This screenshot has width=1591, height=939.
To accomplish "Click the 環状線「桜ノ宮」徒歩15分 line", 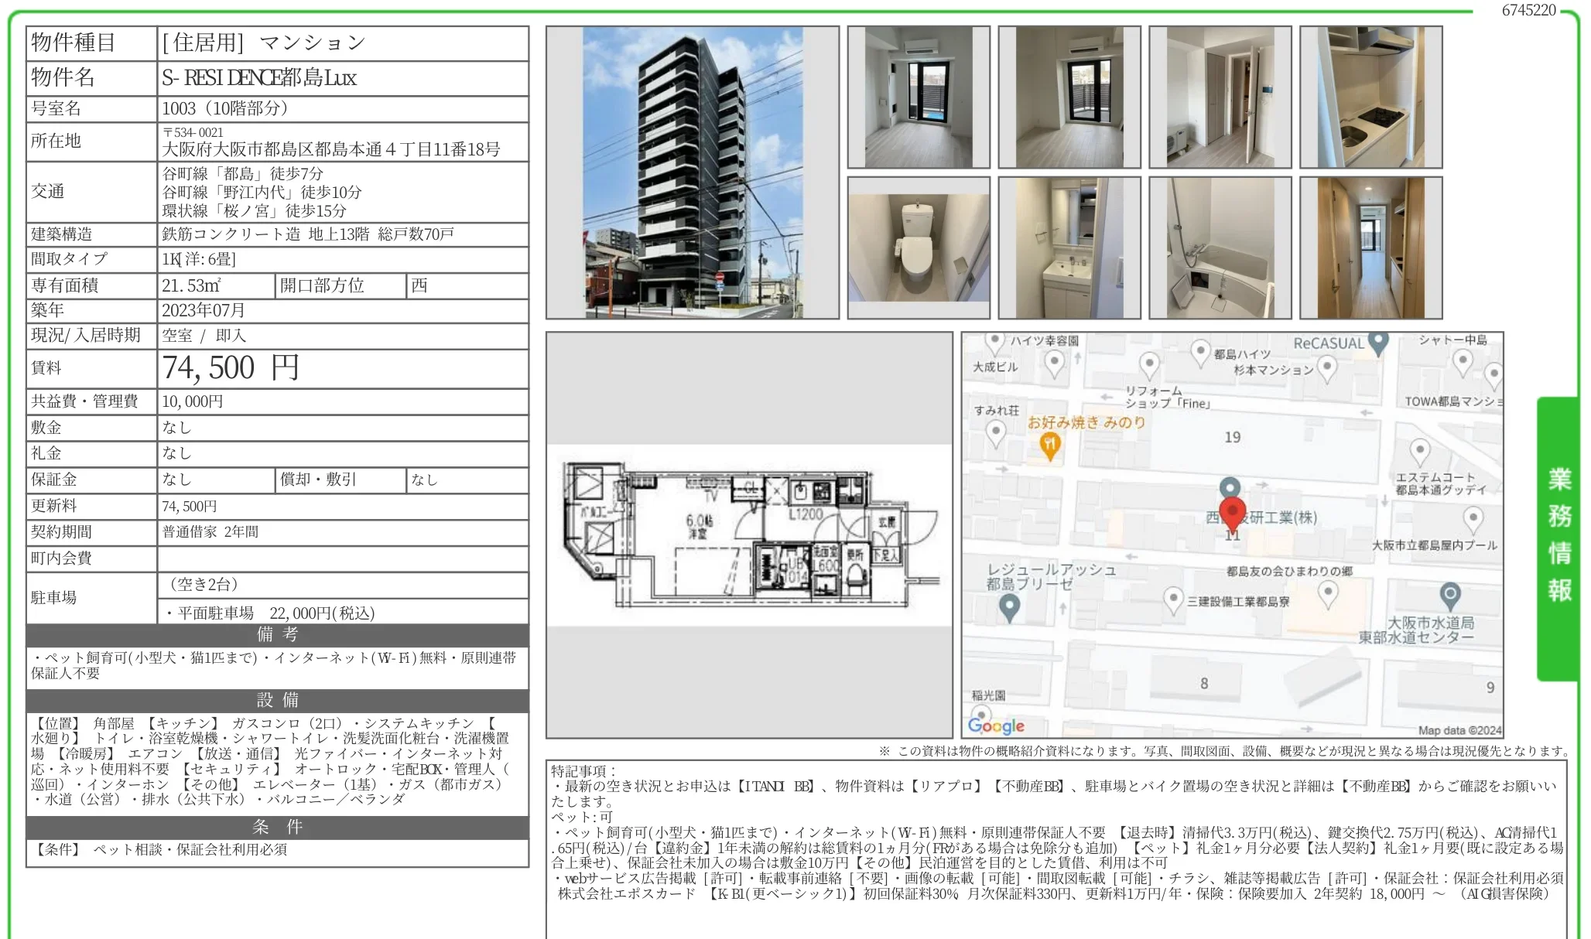I will [x=254, y=211].
